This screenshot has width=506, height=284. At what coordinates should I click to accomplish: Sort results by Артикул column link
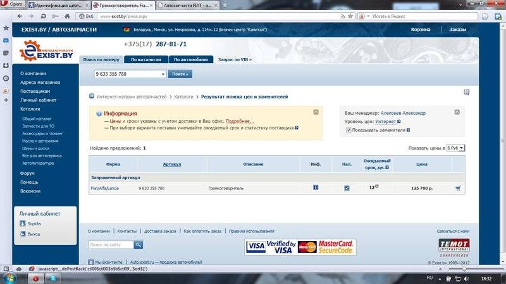click(172, 164)
